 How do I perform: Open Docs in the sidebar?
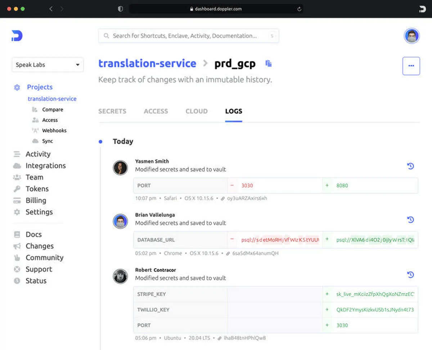(34, 235)
